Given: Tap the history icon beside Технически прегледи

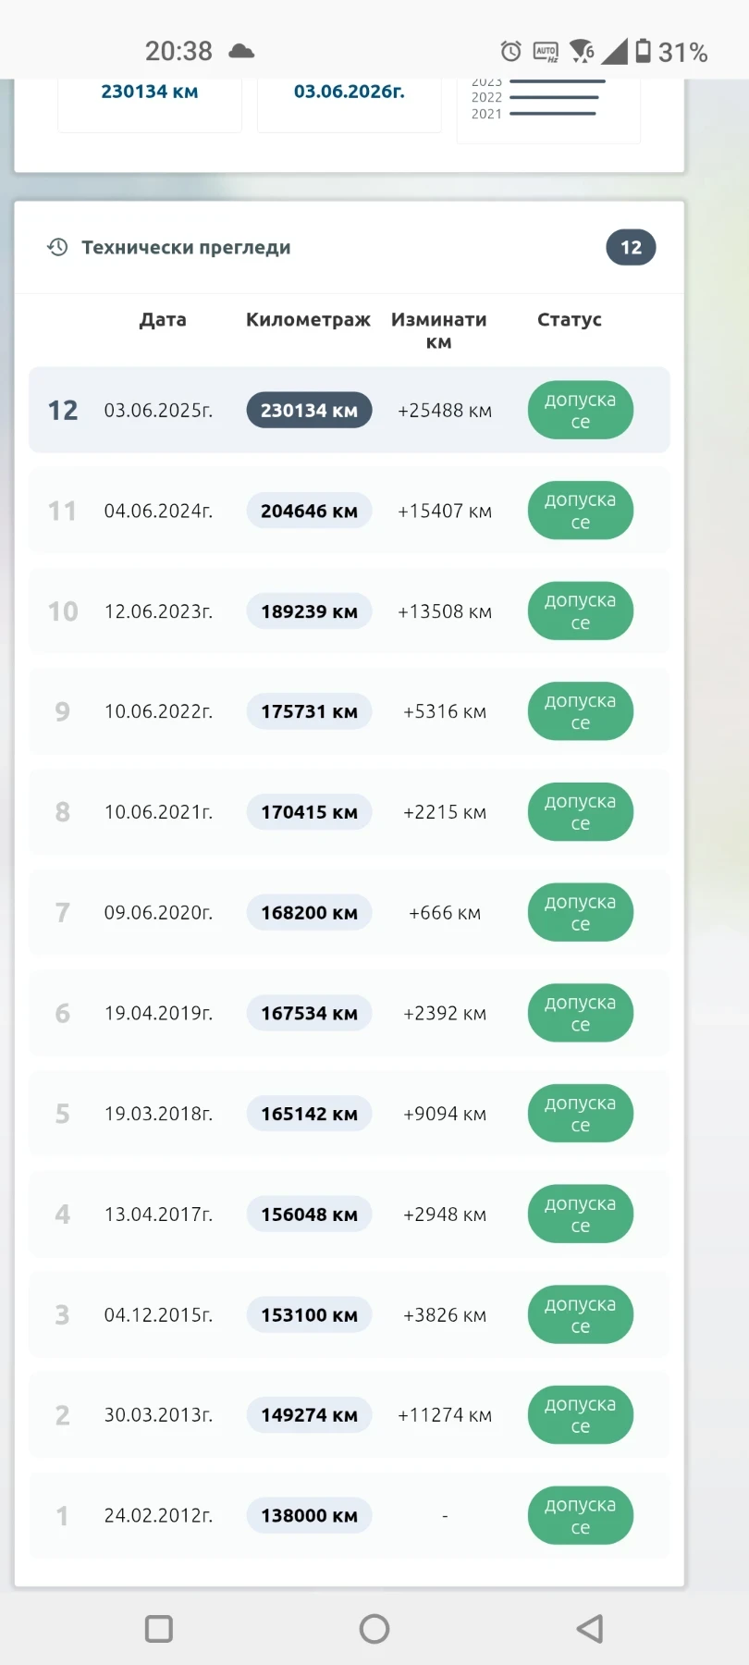Looking at the screenshot, I should (57, 247).
